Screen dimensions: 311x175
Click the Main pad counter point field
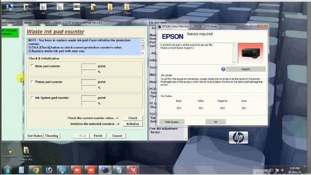tap(88, 66)
